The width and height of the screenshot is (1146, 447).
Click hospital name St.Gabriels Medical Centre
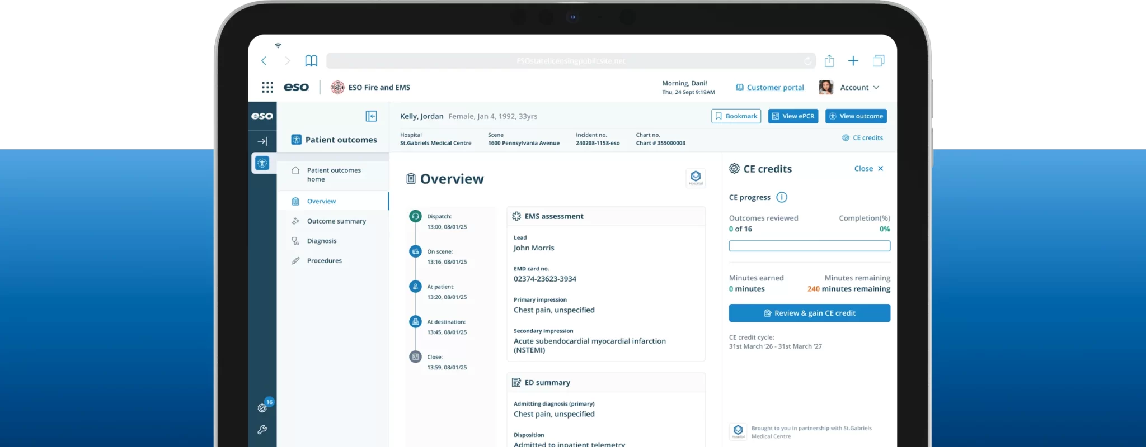435,143
